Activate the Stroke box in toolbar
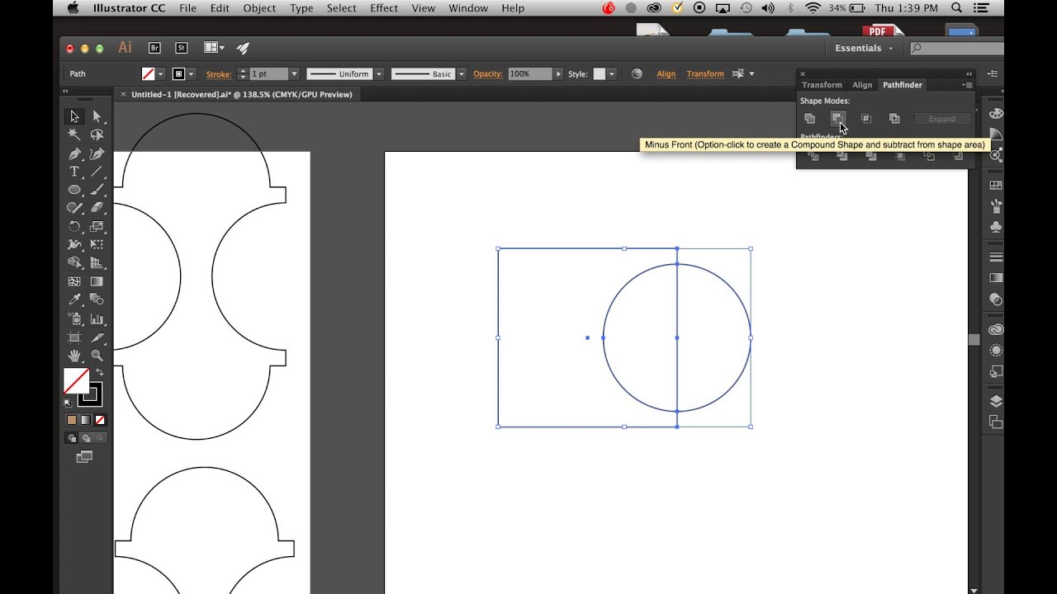This screenshot has height=594, width=1057. [x=91, y=395]
